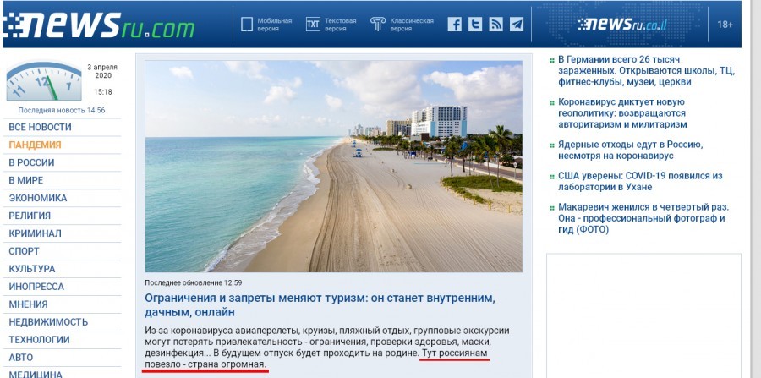The width and height of the screenshot is (761, 378).
Task: Open the Telegram channel icon
Action: coord(516,25)
